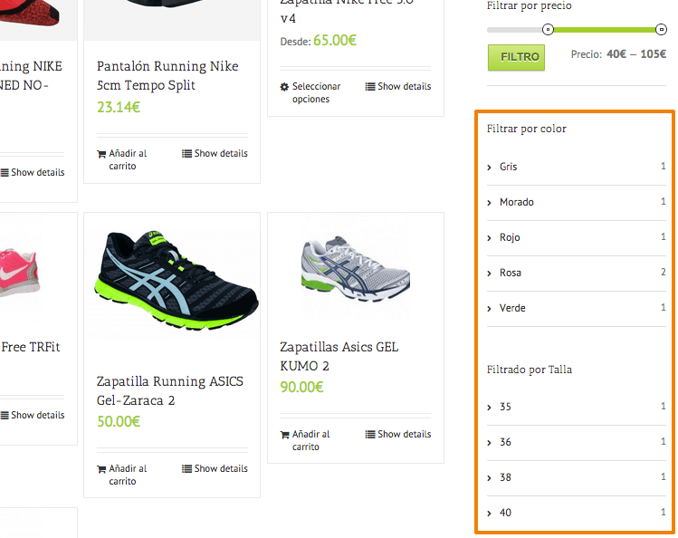
Task: Click list icon for Gel-Zaraca 2 Show details
Action: point(186,469)
